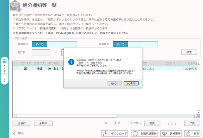Click the horizontal scrollbar right arrow
This screenshot has width=203, height=138.
(x=195, y=116)
